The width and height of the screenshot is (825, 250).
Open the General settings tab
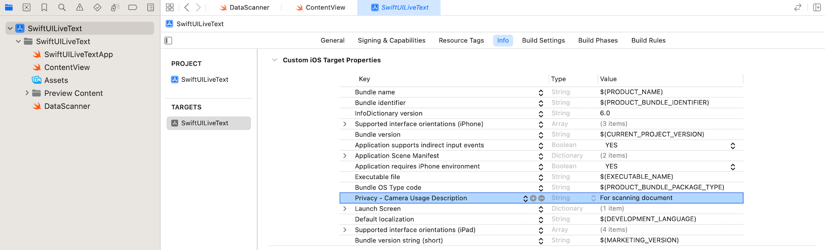(333, 40)
